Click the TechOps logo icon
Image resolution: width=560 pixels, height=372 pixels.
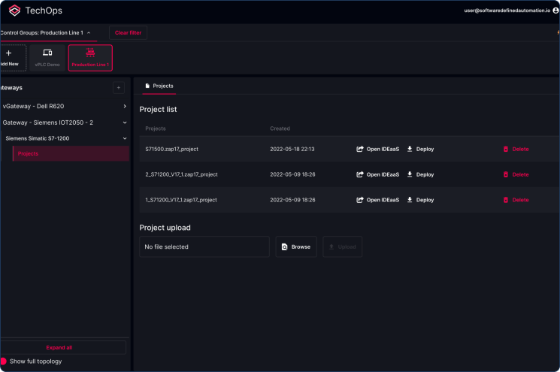(x=14, y=11)
